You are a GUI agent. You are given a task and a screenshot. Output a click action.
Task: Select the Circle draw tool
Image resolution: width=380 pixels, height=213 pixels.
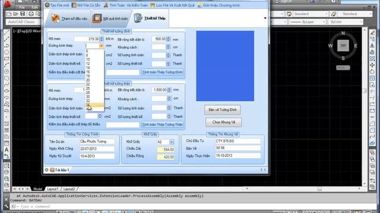(x=7, y=72)
